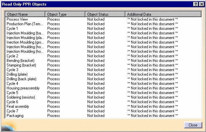Select the Final assembly row
The height and width of the screenshot is (132, 206).
tap(18, 106)
